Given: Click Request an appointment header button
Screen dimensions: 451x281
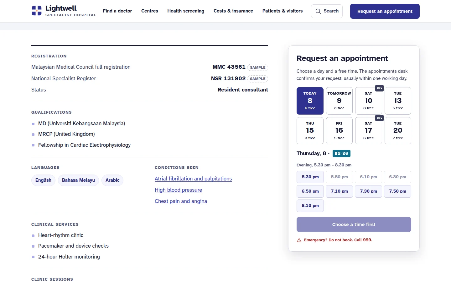Looking at the screenshot, I should click(x=385, y=11).
